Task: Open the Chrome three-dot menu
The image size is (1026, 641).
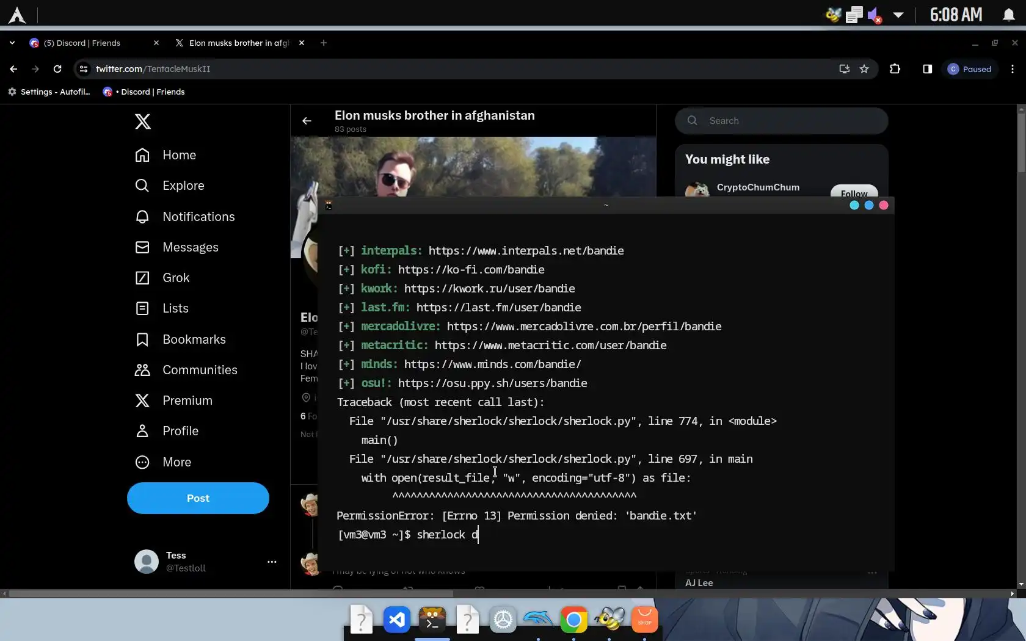Action: click(1013, 69)
